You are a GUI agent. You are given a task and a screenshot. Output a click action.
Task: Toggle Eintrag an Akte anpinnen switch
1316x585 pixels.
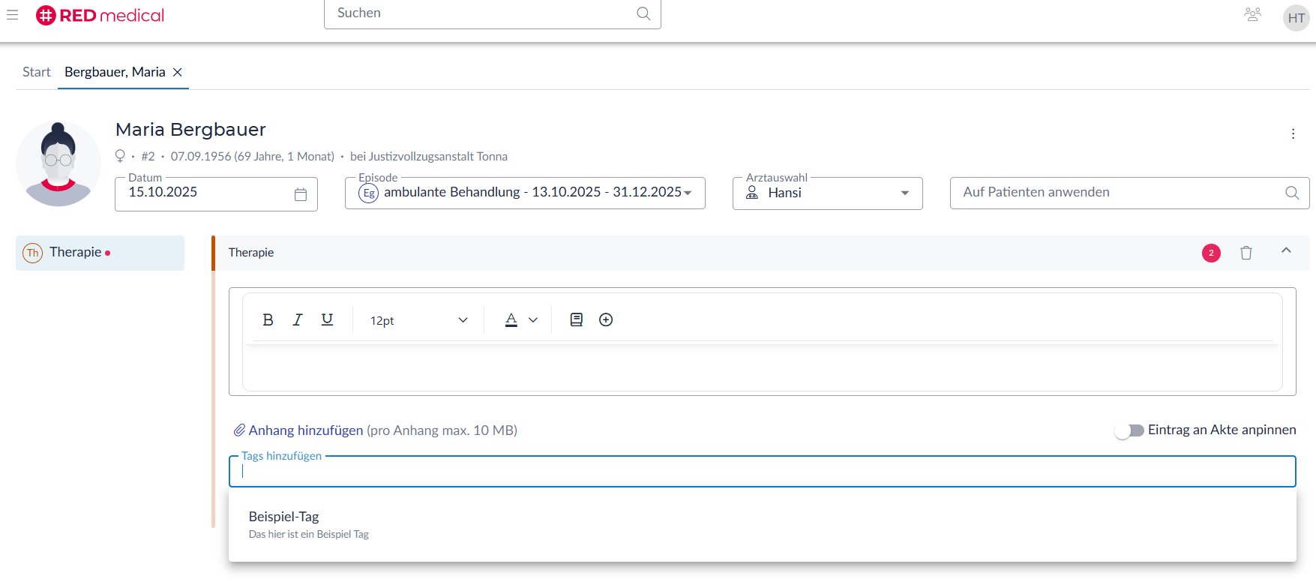click(x=1129, y=430)
